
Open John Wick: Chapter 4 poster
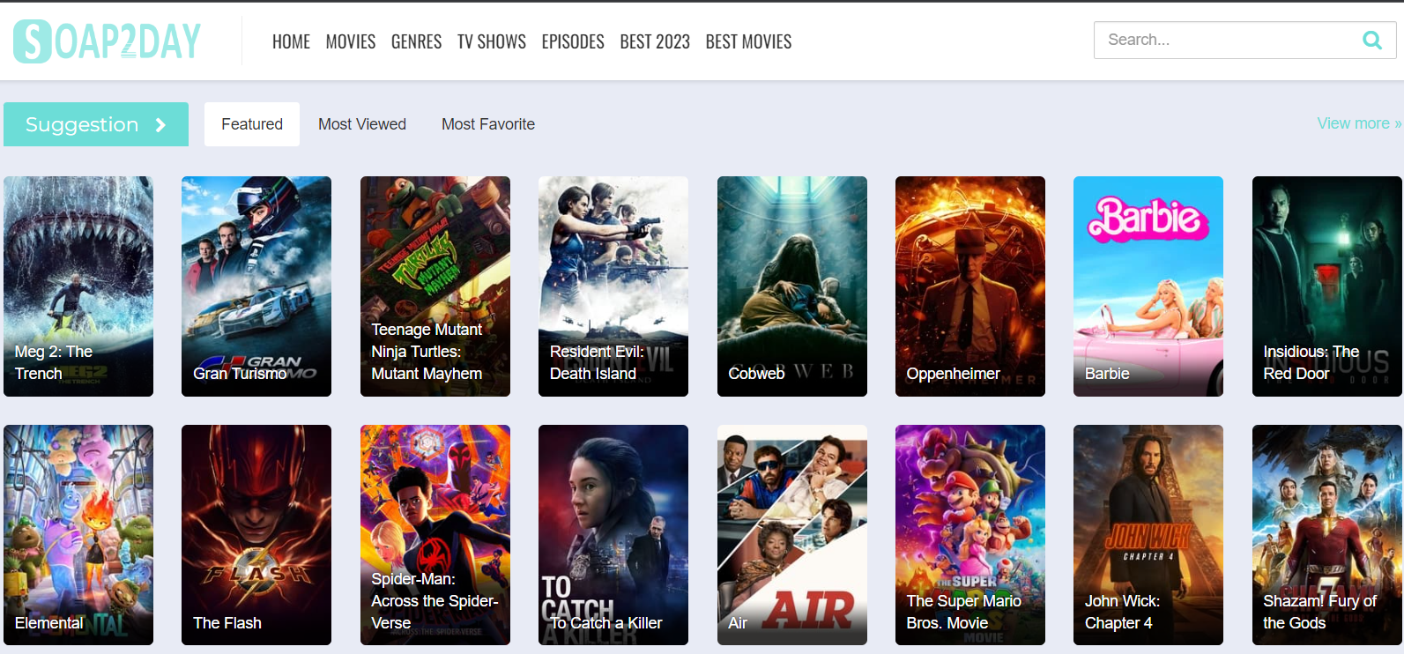point(1148,535)
